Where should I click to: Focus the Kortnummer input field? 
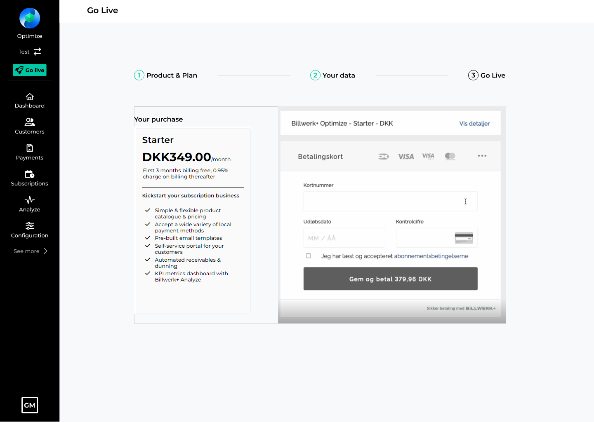391,202
